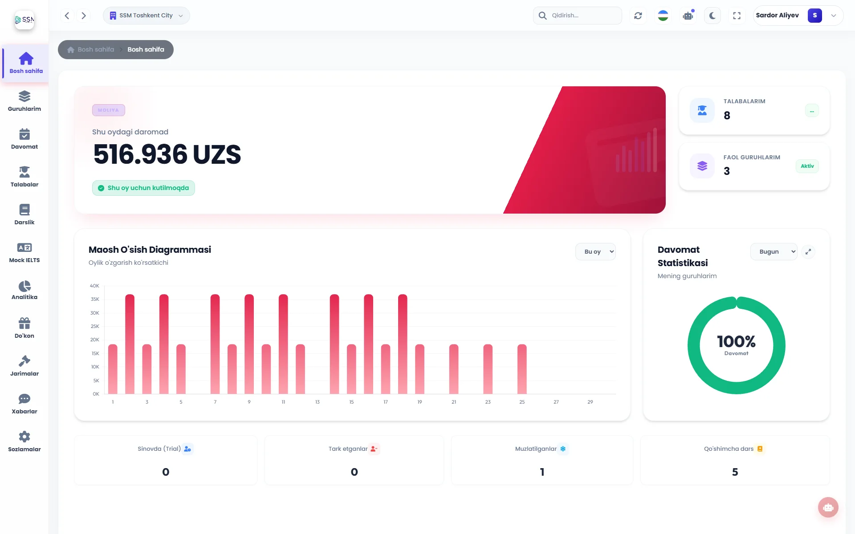Image resolution: width=855 pixels, height=534 pixels.
Task: Toggle dark mode with moon icon
Action: click(712, 16)
